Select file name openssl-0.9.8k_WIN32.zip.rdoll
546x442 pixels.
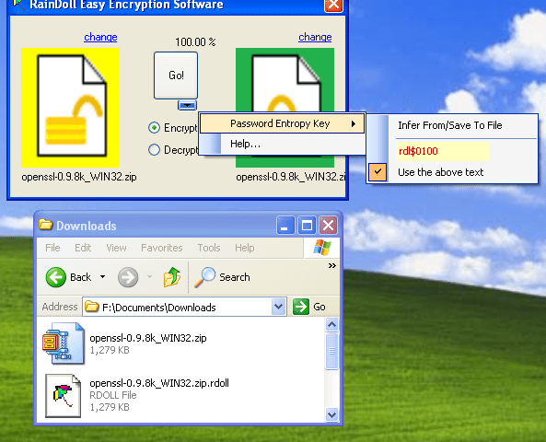click(x=159, y=383)
